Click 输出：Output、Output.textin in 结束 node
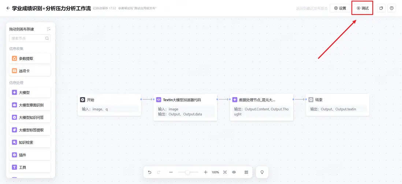The width and height of the screenshot is (402, 184). point(333,109)
